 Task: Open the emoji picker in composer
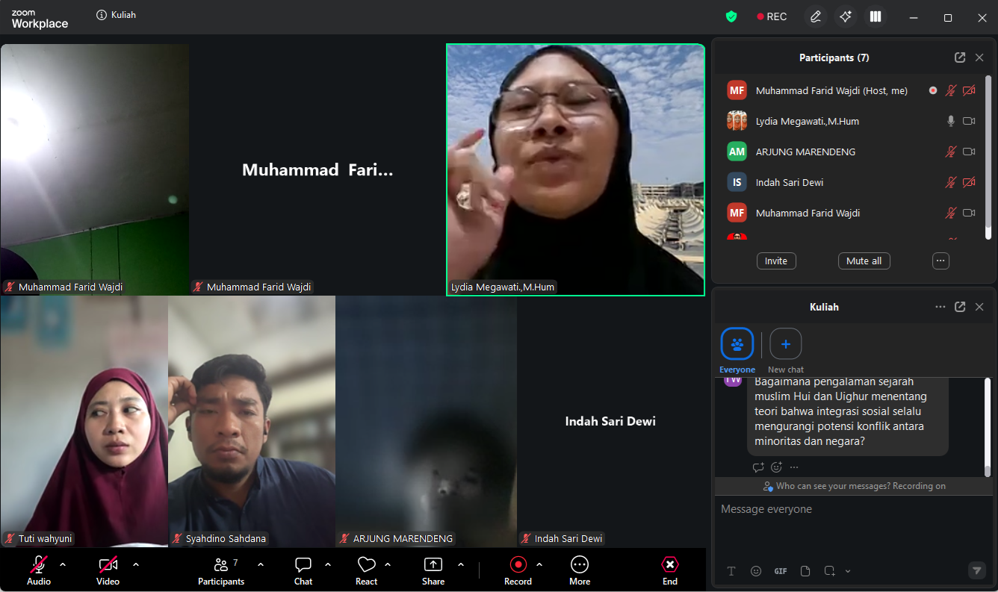point(756,571)
